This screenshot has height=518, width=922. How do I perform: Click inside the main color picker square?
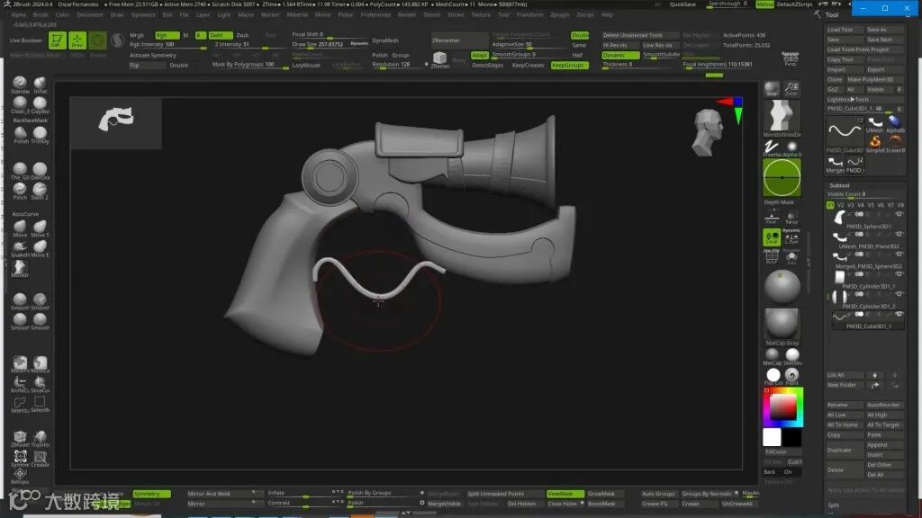tap(783, 407)
